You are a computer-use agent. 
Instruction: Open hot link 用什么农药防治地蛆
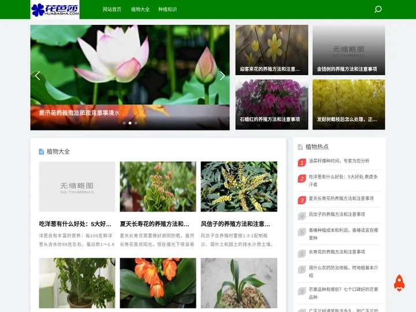click(343, 272)
